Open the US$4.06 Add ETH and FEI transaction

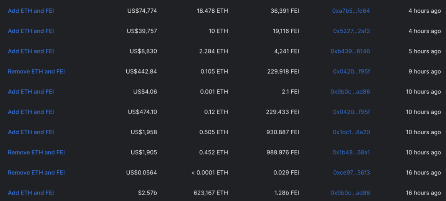pyautogui.click(x=31, y=92)
